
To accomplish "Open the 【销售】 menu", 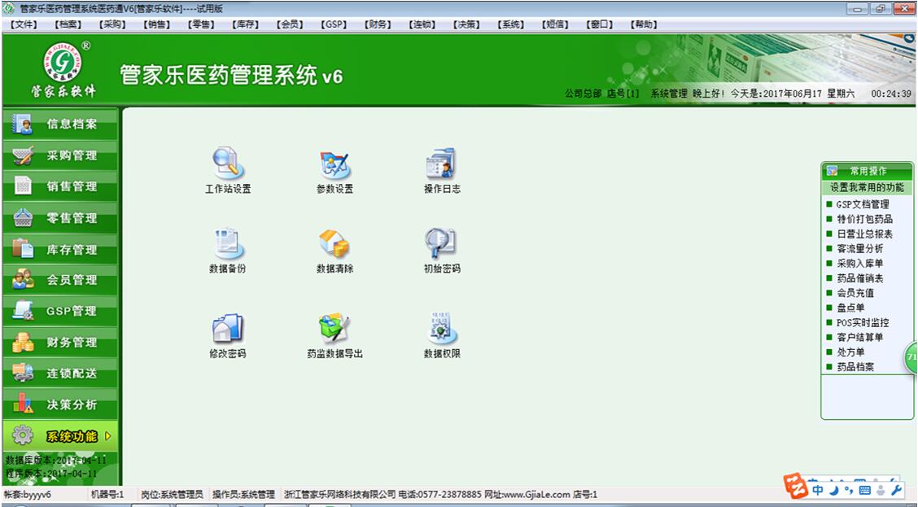I will pos(157,24).
